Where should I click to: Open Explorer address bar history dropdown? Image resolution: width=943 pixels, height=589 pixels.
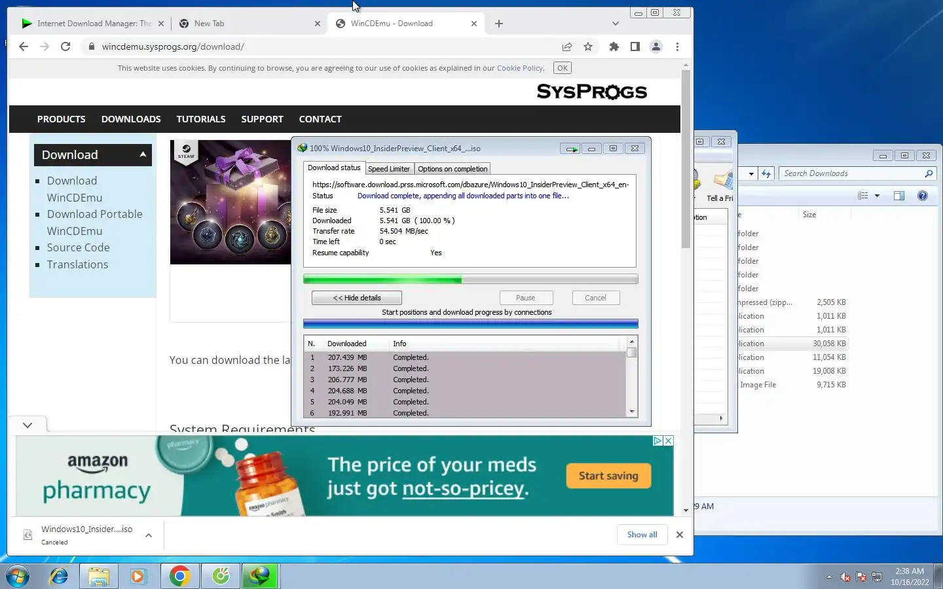point(750,173)
